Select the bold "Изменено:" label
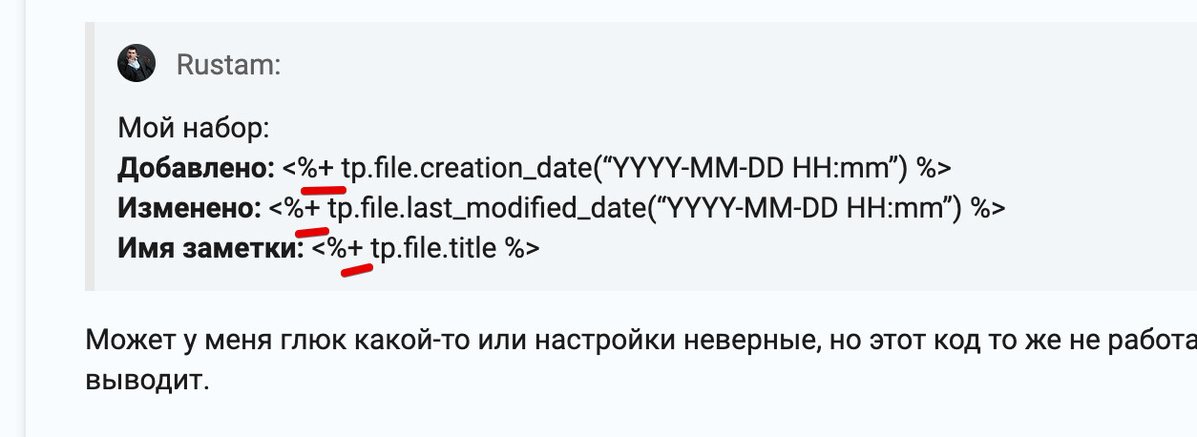 click(x=189, y=208)
